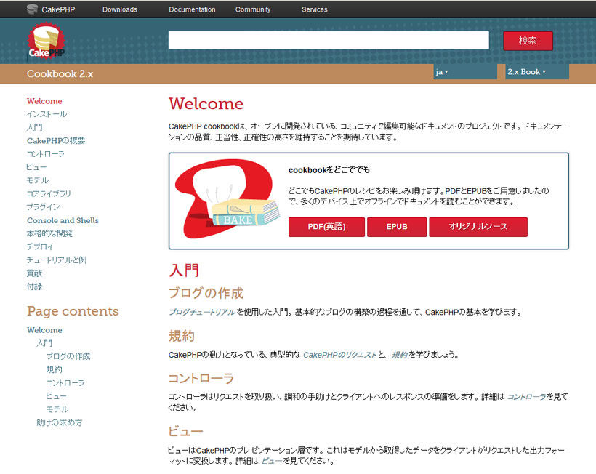This screenshot has height=474, width=596.
Task: Click the Cookbook 2.x title
Action: click(x=60, y=73)
